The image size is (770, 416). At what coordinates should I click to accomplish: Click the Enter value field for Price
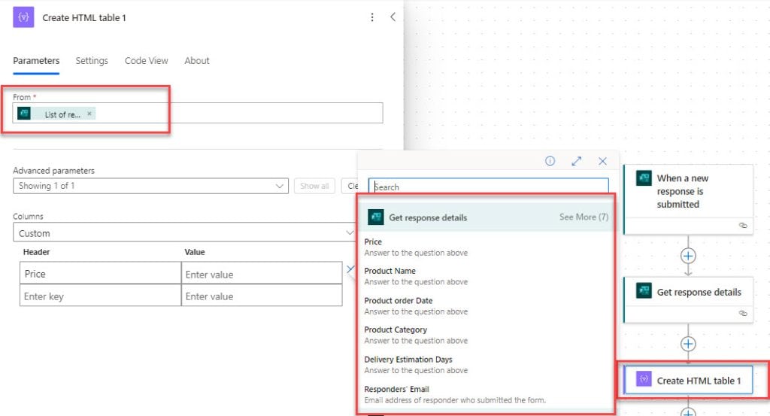click(x=262, y=274)
